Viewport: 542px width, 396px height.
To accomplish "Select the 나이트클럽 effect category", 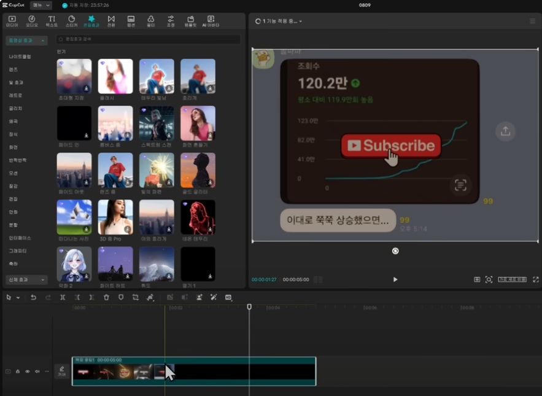I will pyautogui.click(x=20, y=56).
